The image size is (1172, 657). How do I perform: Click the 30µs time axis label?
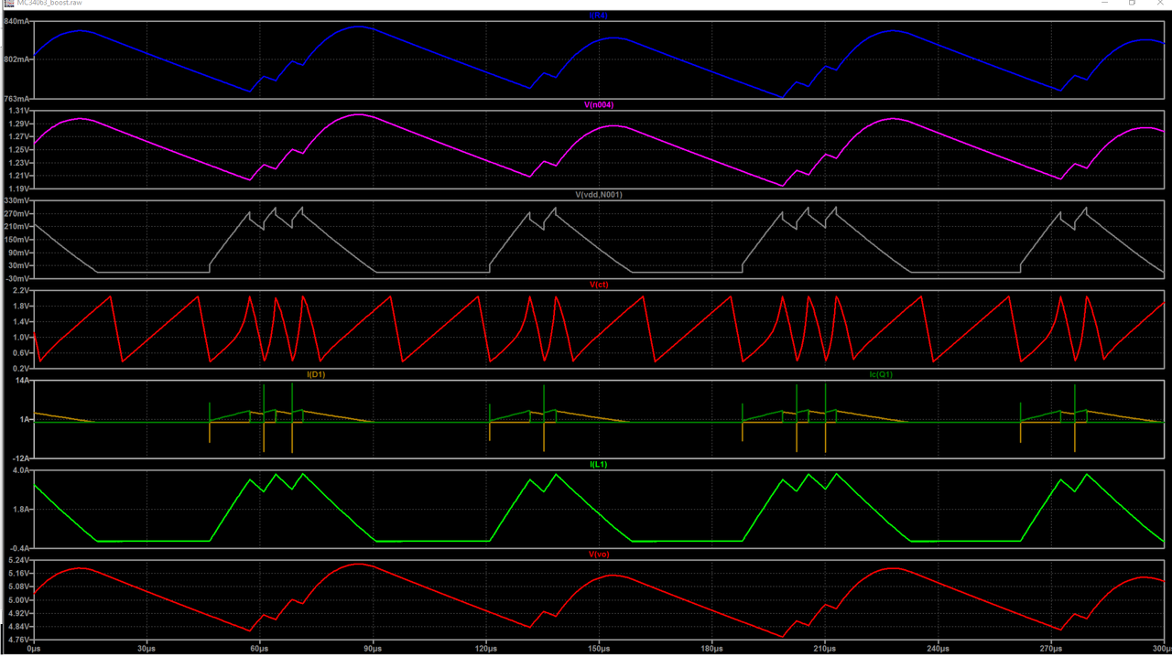(146, 648)
